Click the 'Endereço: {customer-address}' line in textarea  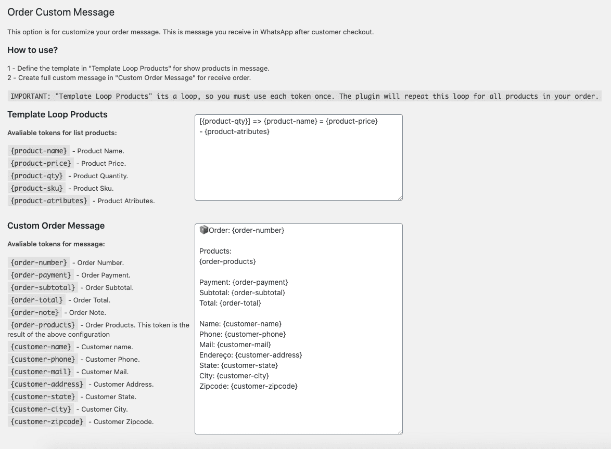coord(250,355)
